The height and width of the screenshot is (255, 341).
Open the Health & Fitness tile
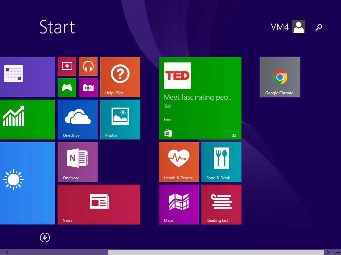point(179,162)
